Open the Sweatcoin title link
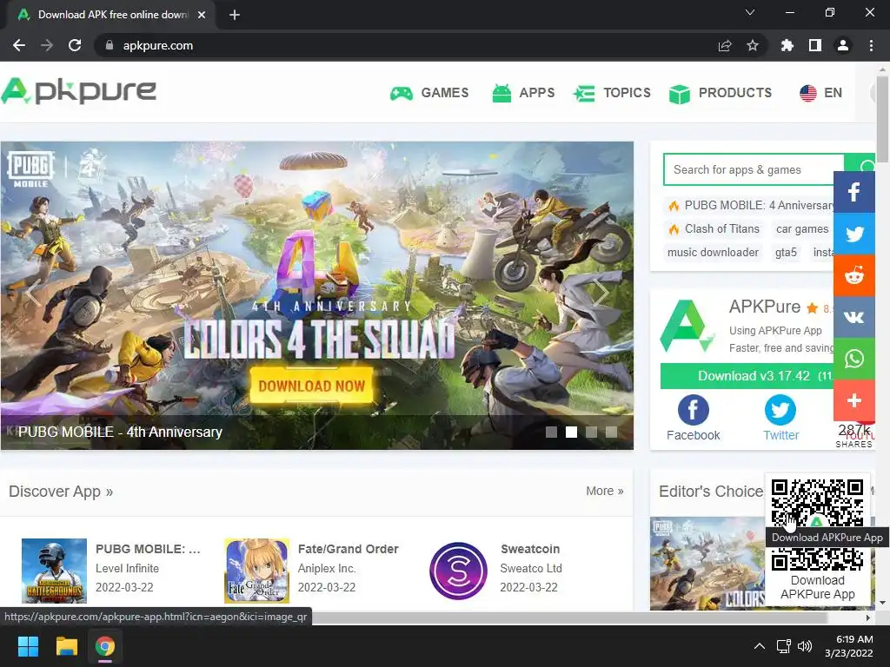The image size is (890, 667). click(530, 549)
